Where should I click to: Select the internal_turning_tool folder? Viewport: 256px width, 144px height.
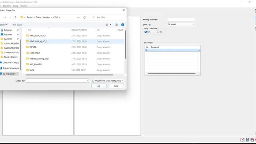coord(39,59)
